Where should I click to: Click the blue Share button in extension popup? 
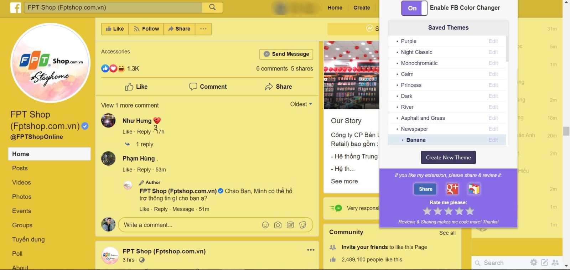click(425, 189)
